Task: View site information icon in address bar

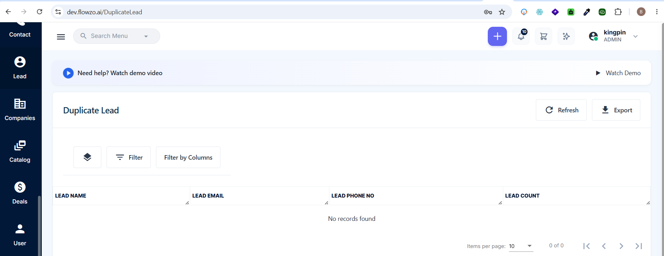Action: coord(58,12)
